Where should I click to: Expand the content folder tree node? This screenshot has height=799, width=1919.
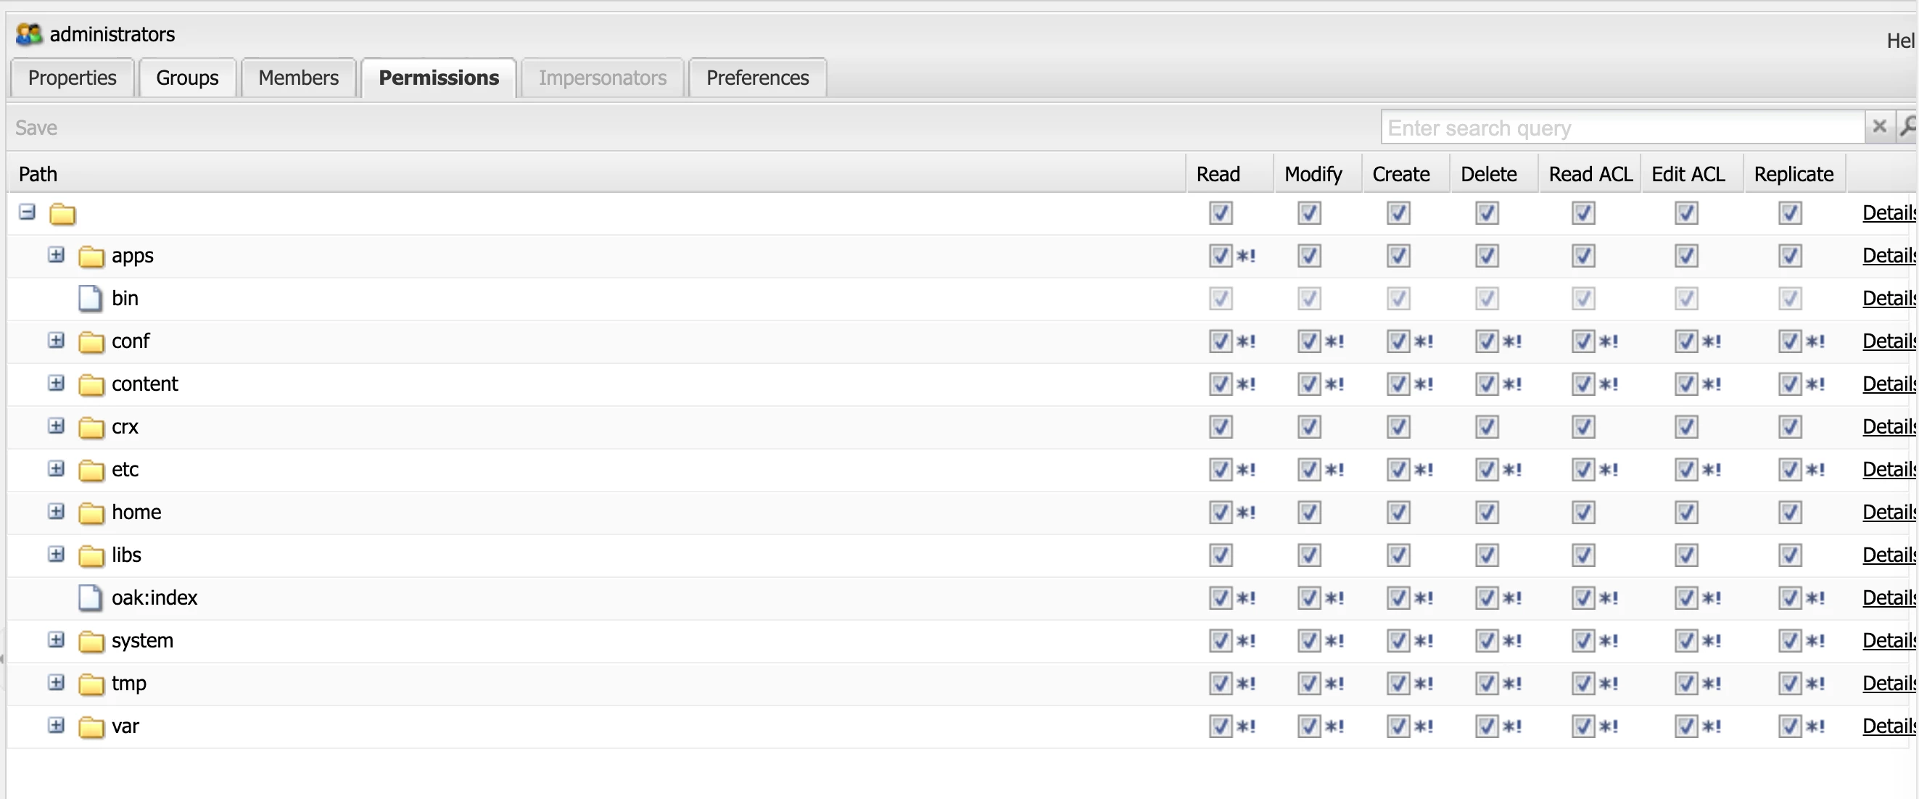56,383
